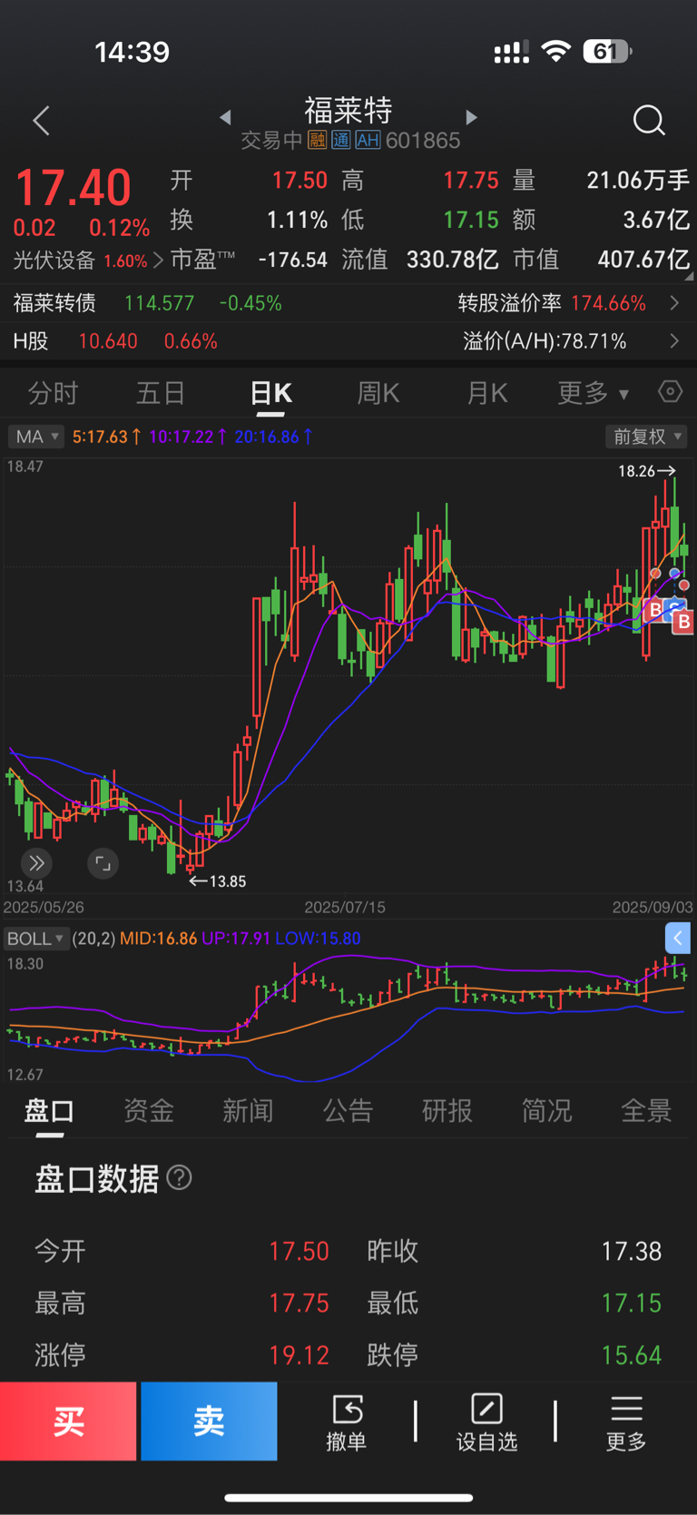Go to previous stock with left triangle
This screenshot has width=697, height=1515.
pos(225,117)
